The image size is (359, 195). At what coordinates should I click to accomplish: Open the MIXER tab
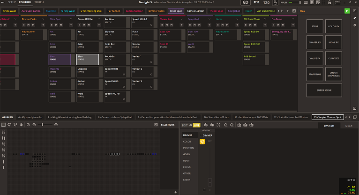349,126
